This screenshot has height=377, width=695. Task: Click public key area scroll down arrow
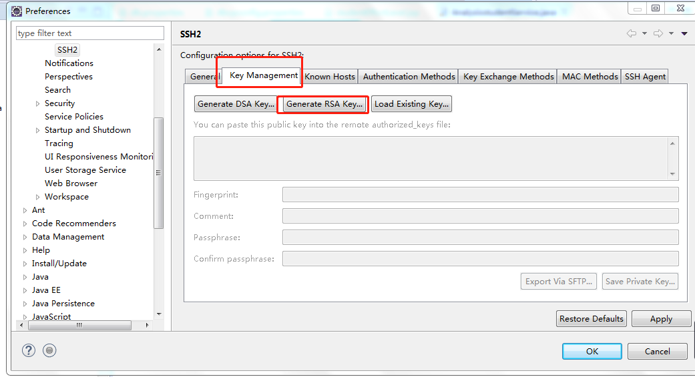click(x=672, y=173)
